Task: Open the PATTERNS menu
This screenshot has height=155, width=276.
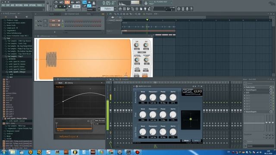Action: [19, 5]
